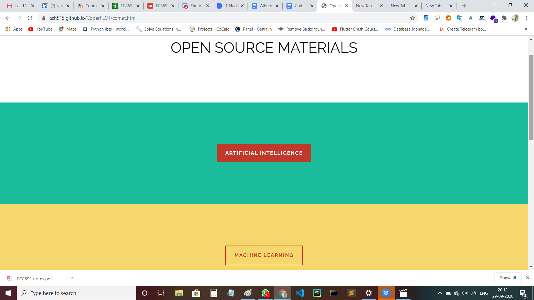The height and width of the screenshot is (300, 534).
Task: Click the Artificial Intelligence button
Action: pos(264,153)
